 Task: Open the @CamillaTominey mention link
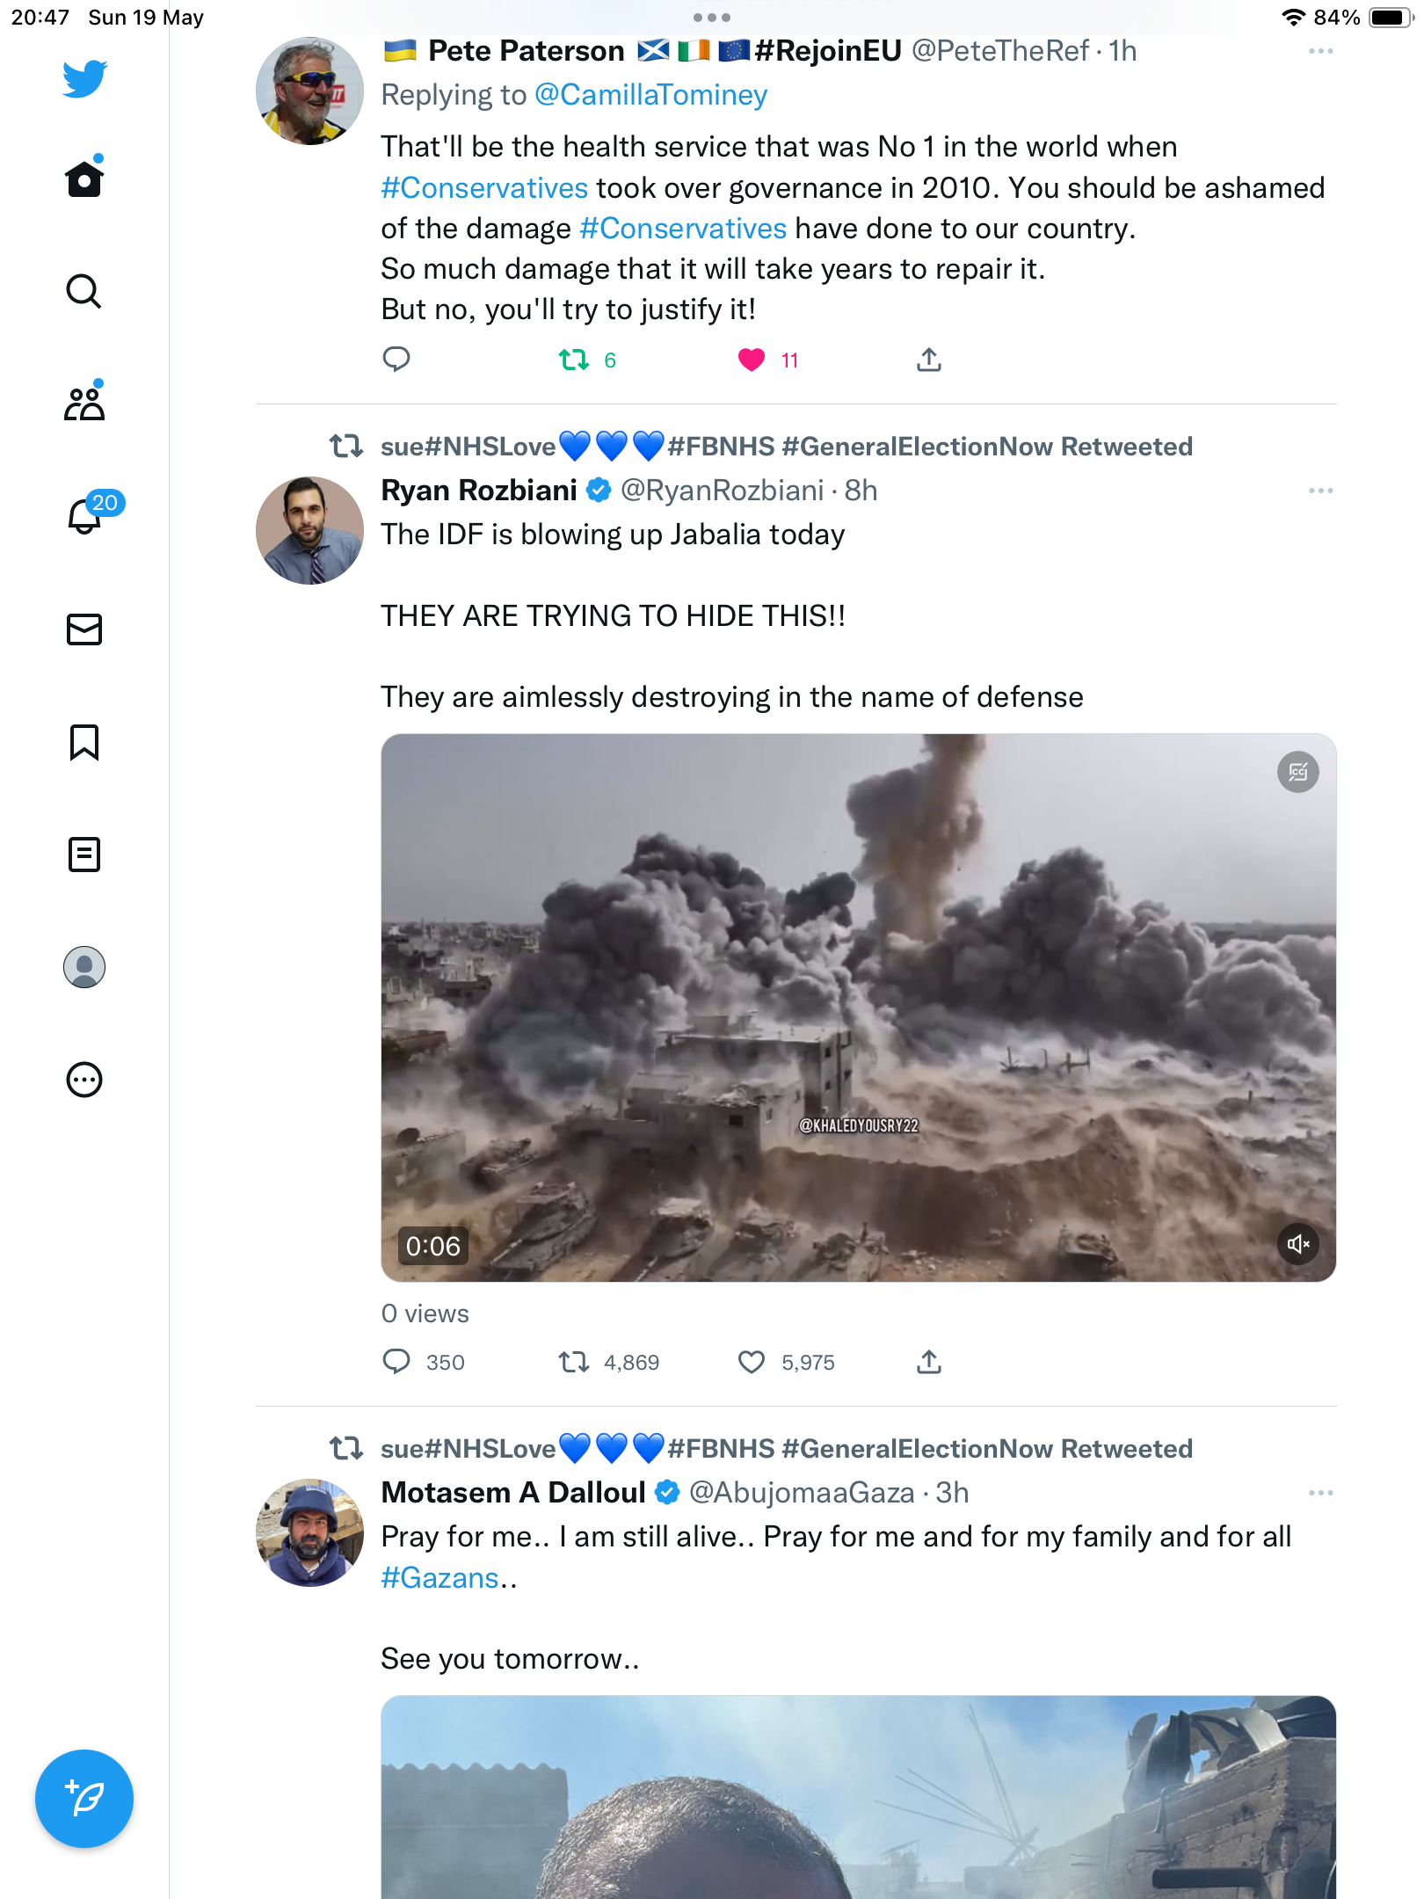(x=651, y=95)
